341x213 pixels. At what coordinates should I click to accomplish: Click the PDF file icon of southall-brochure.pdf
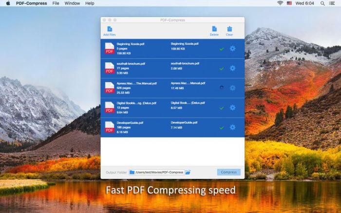[x=110, y=68]
